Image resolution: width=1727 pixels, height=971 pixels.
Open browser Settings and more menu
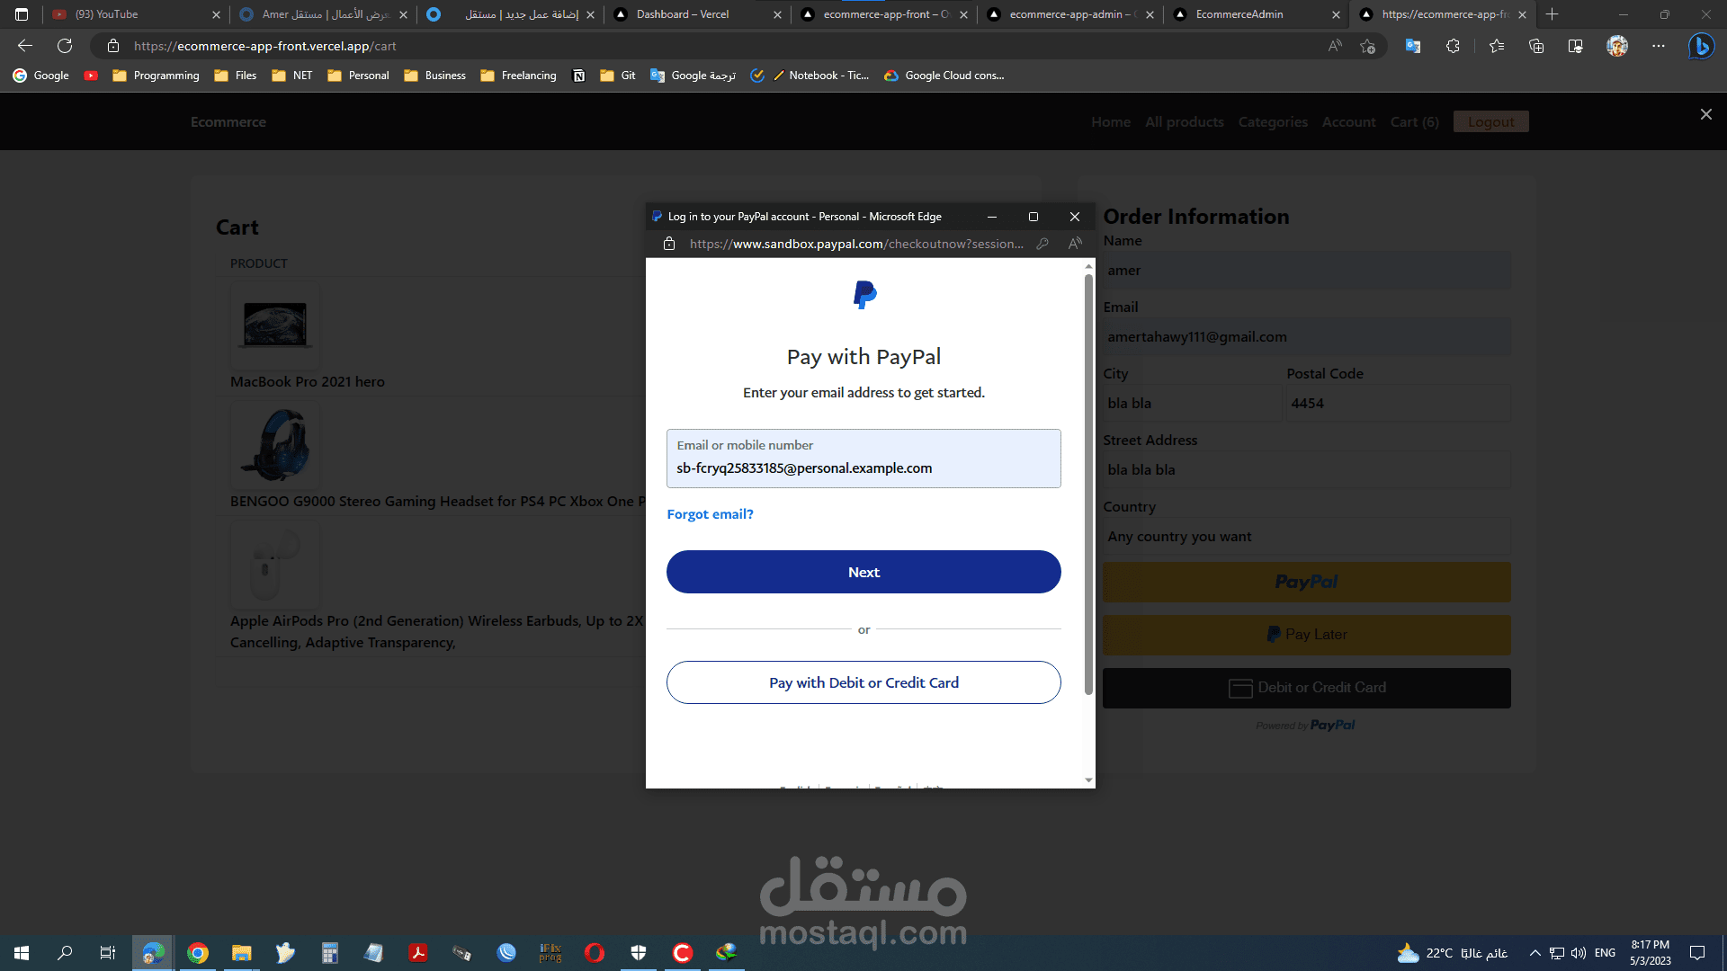[x=1658, y=46]
